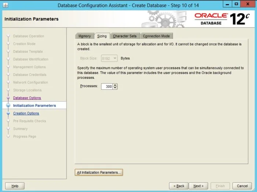Click the Management Options step
The image size is (257, 192).
(x=29, y=67)
